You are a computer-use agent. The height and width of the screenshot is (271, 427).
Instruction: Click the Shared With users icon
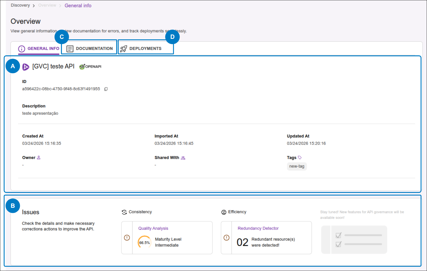coord(183,158)
